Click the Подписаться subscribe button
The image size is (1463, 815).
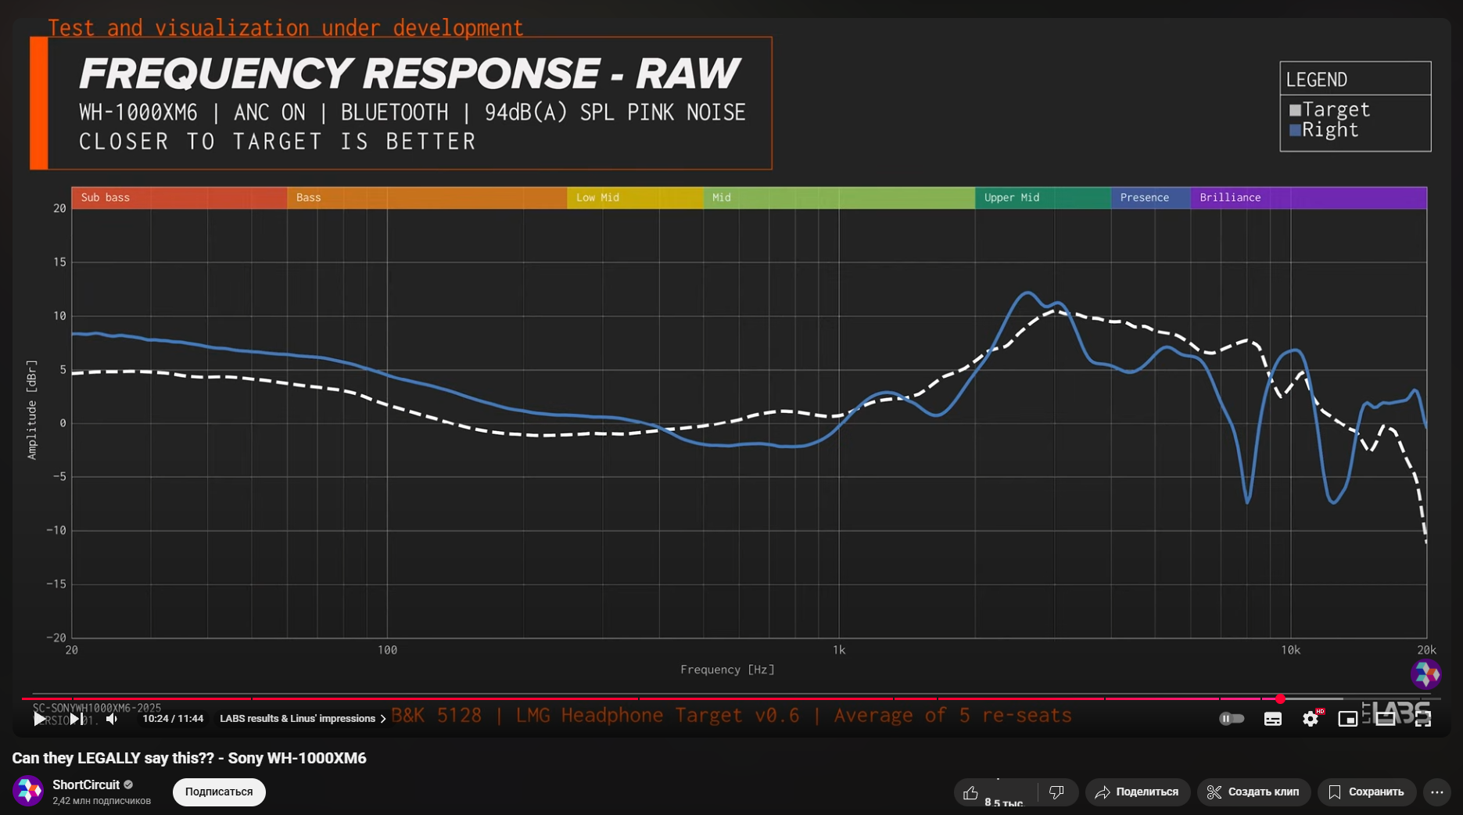(x=219, y=792)
